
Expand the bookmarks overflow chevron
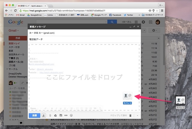[x=139, y=15]
